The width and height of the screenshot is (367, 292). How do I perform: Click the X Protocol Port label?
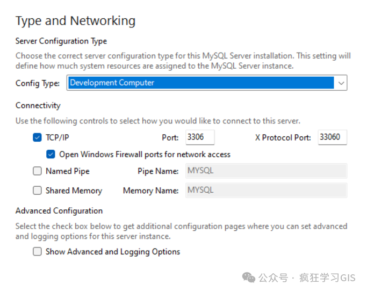(x=283, y=138)
